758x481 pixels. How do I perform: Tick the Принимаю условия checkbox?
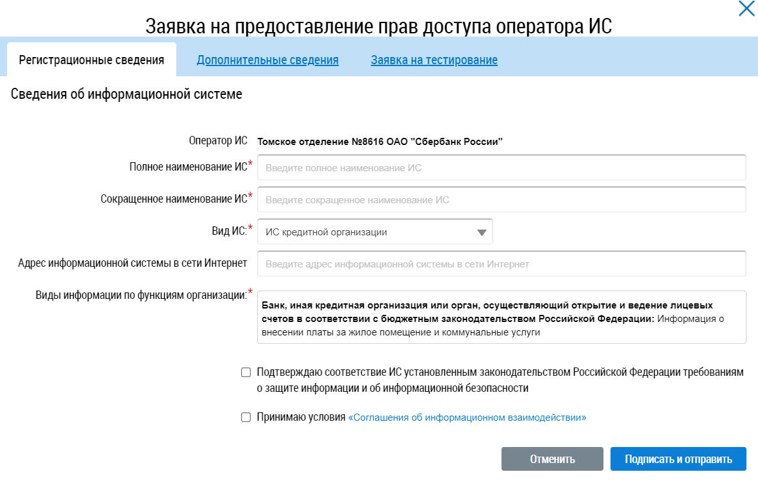coord(246,418)
